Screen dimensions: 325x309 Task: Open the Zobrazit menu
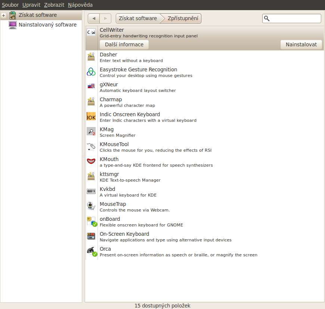(x=54, y=5)
